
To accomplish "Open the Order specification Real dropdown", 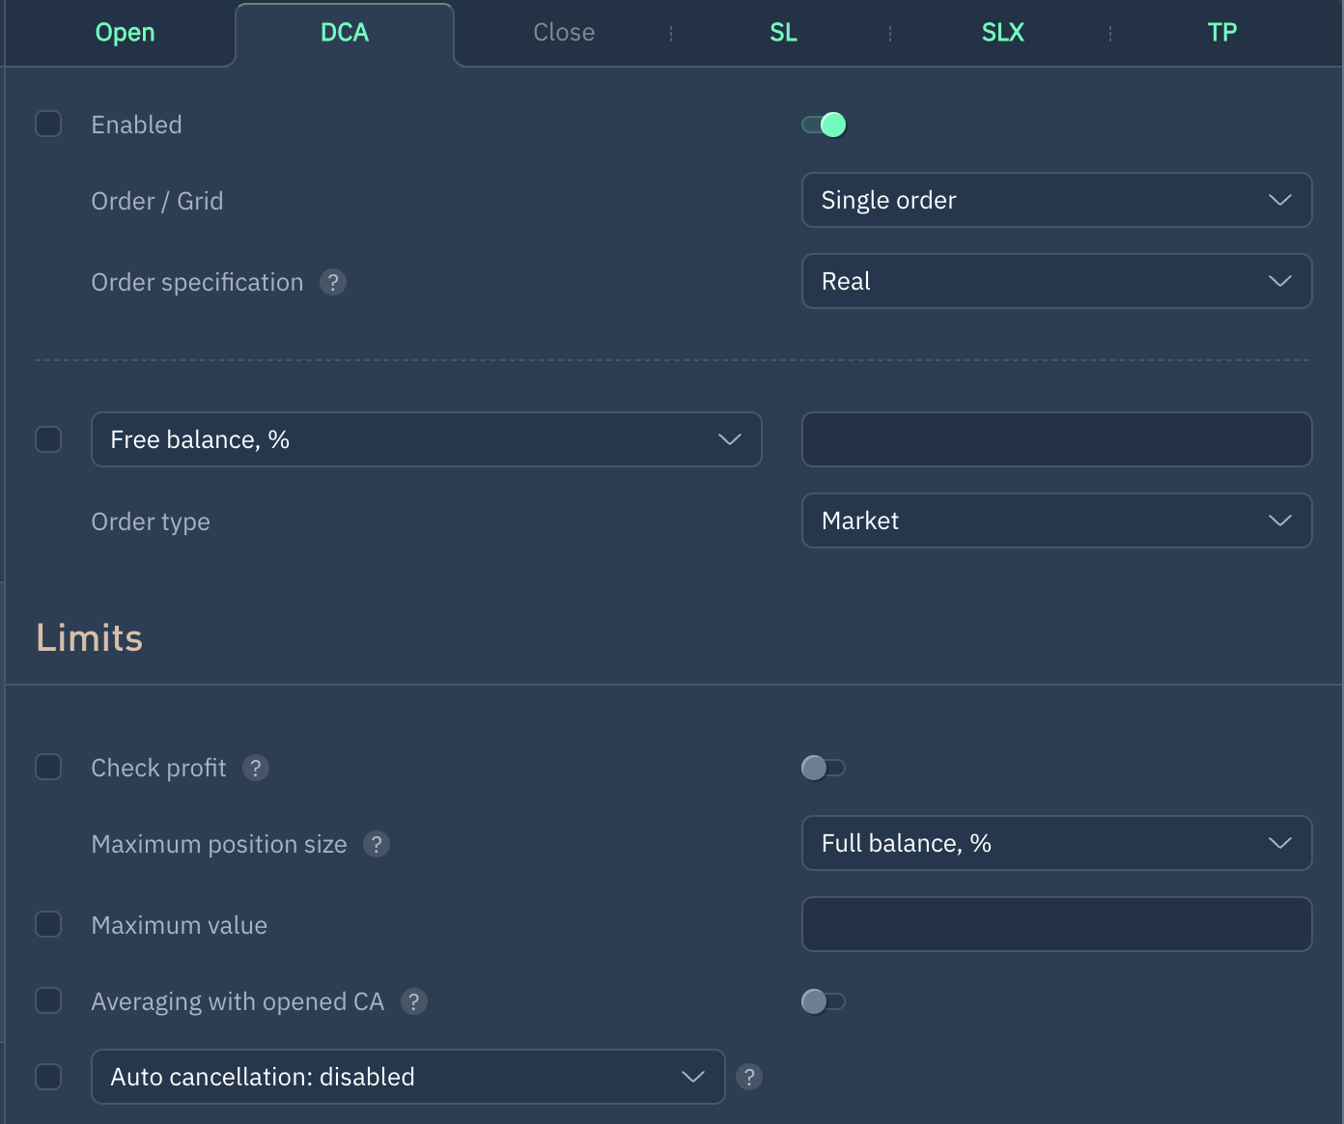I will pos(1056,281).
